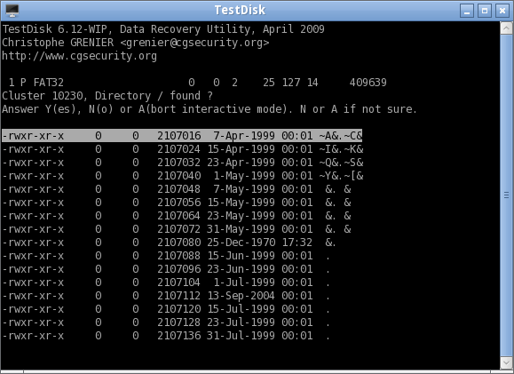
Task: Select row 2107080 dated 25-Dec-1970
Action: tap(170, 243)
